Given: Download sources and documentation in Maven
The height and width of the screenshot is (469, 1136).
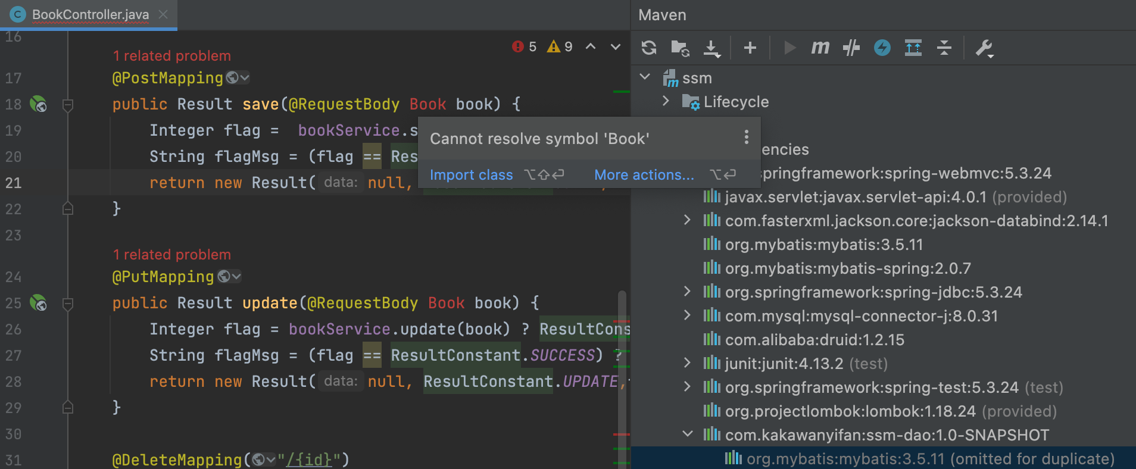Looking at the screenshot, I should click(x=711, y=48).
